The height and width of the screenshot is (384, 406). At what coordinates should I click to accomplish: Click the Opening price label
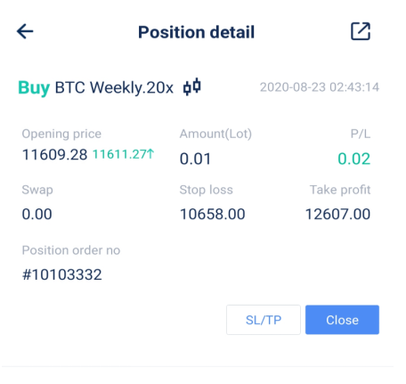click(61, 134)
